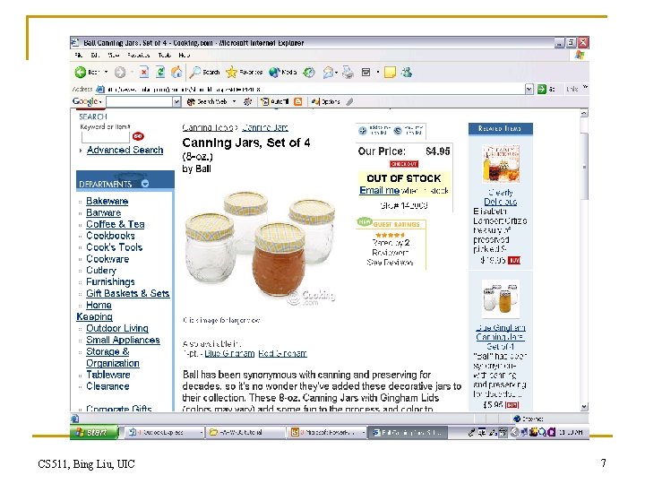
Task: Open the Edit menu
Action: pyautogui.click(x=95, y=56)
